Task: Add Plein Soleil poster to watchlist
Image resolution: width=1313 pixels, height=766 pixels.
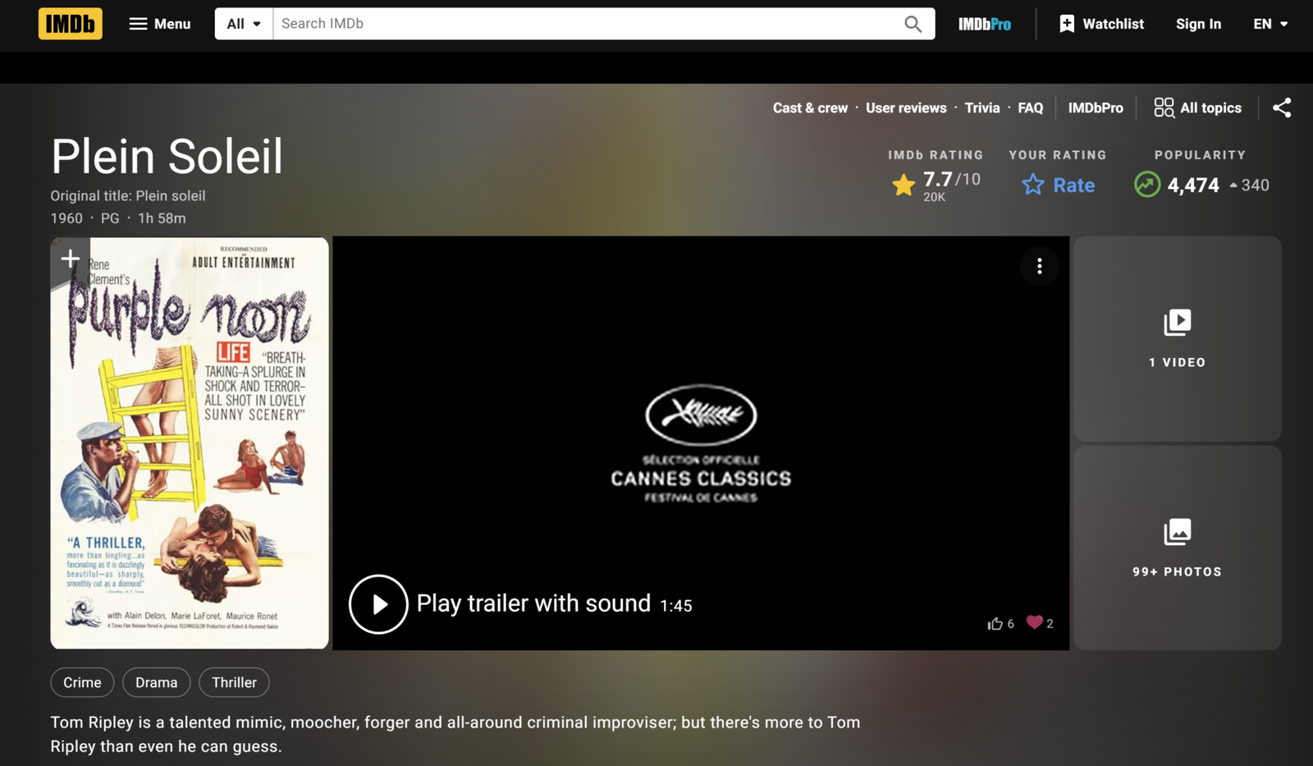Action: 71,259
